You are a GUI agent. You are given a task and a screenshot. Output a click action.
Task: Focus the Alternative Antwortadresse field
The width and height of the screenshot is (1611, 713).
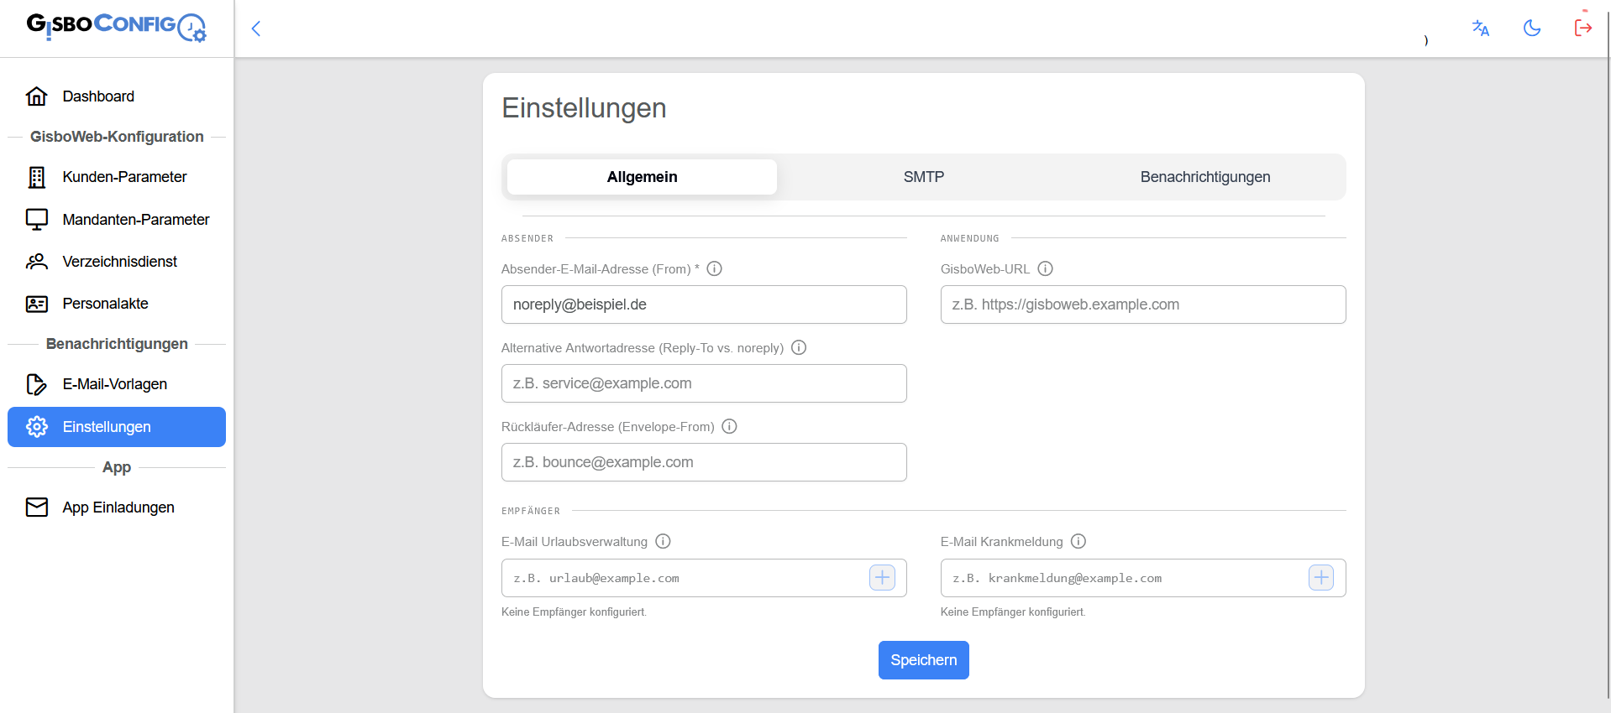tap(704, 383)
